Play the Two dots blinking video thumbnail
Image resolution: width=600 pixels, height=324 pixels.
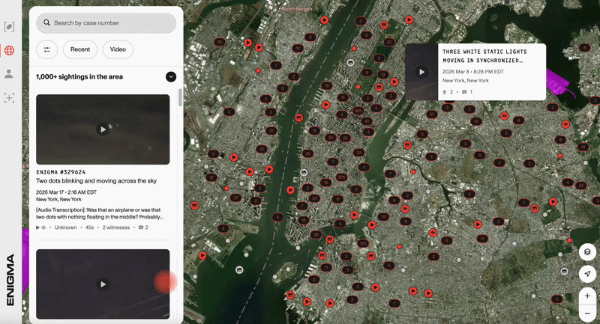coord(103,129)
